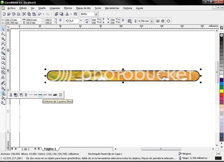The image size is (224, 162).
Task: Switch to Página 1 tab
Action: coord(50,149)
